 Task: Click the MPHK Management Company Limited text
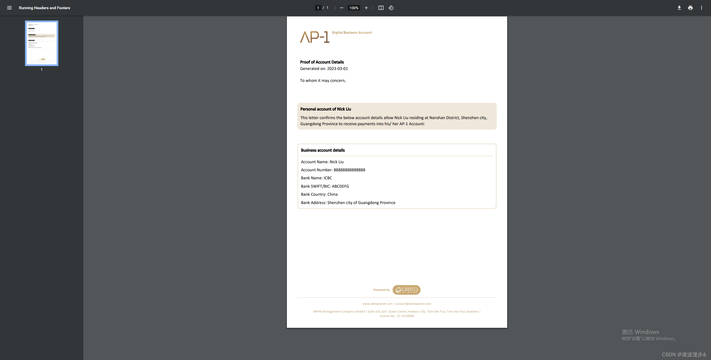point(339,311)
